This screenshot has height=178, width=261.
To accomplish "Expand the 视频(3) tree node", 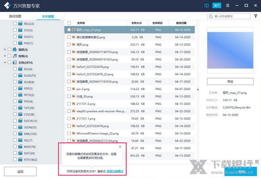I will (5, 49).
